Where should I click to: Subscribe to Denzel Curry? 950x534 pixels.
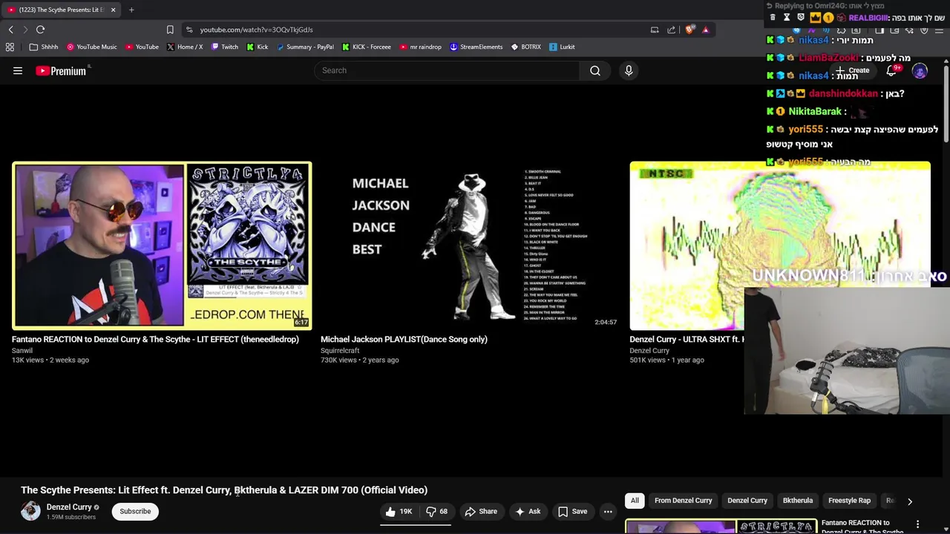(135, 511)
